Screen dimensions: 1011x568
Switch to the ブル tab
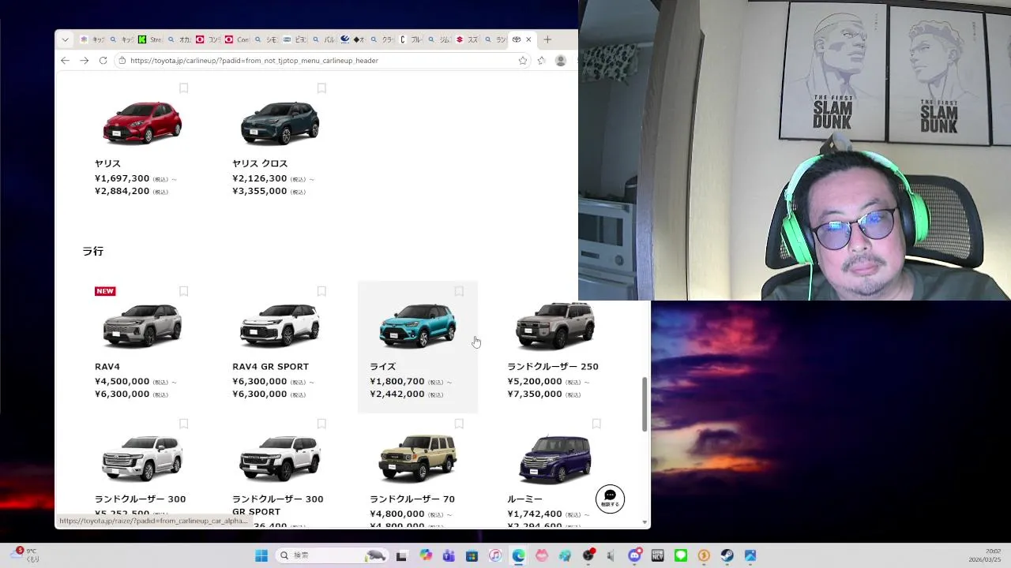410,39
